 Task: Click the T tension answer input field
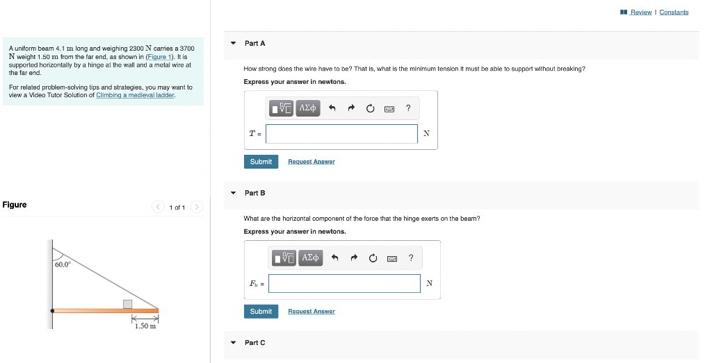click(x=341, y=134)
